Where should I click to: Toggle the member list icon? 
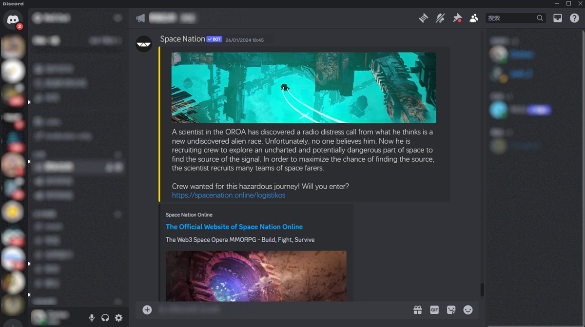[474, 18]
